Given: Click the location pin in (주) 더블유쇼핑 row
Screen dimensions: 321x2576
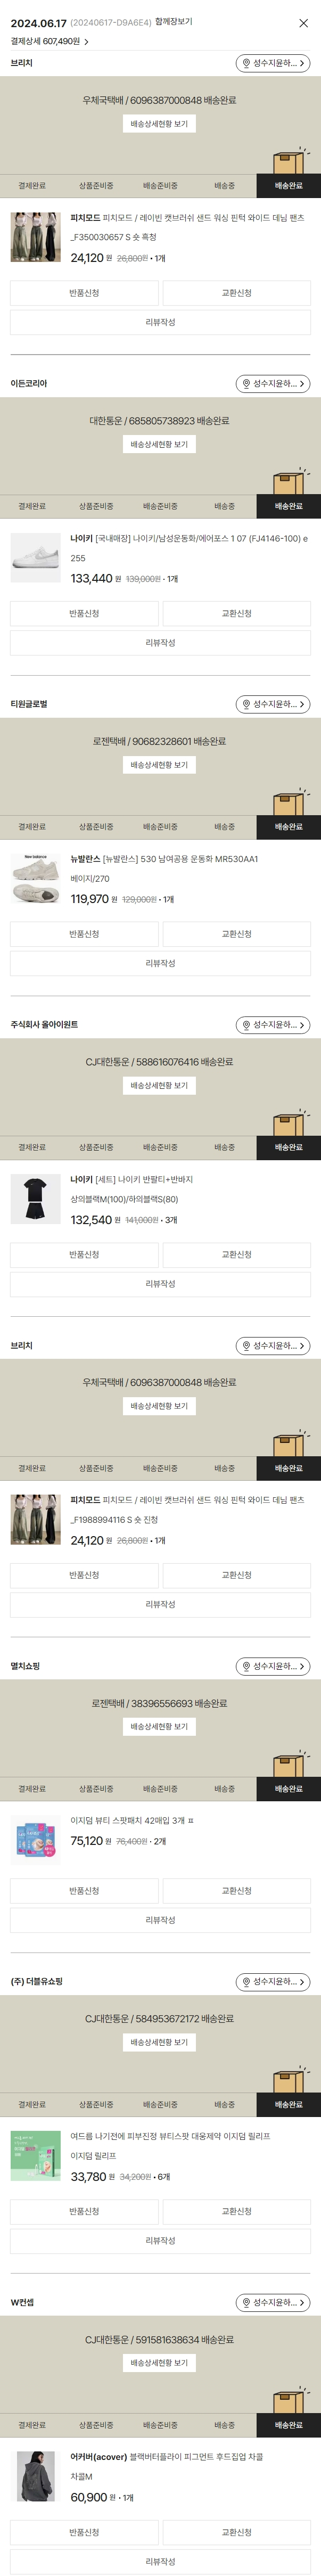Looking at the screenshot, I should 246,1982.
